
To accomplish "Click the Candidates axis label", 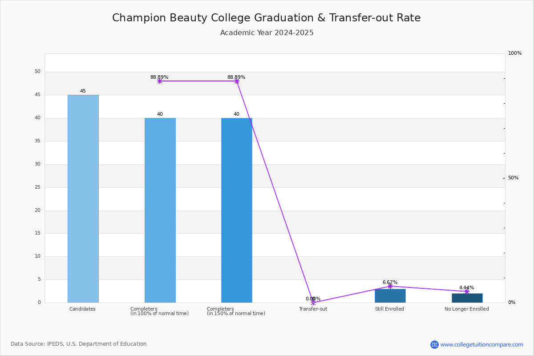I will (x=82, y=309).
